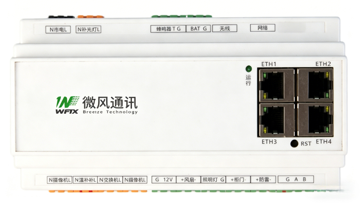Image resolution: width=361 pixels, height=203 pixels.
Task: Click the green WFIX logo icon
Action: pos(67,105)
